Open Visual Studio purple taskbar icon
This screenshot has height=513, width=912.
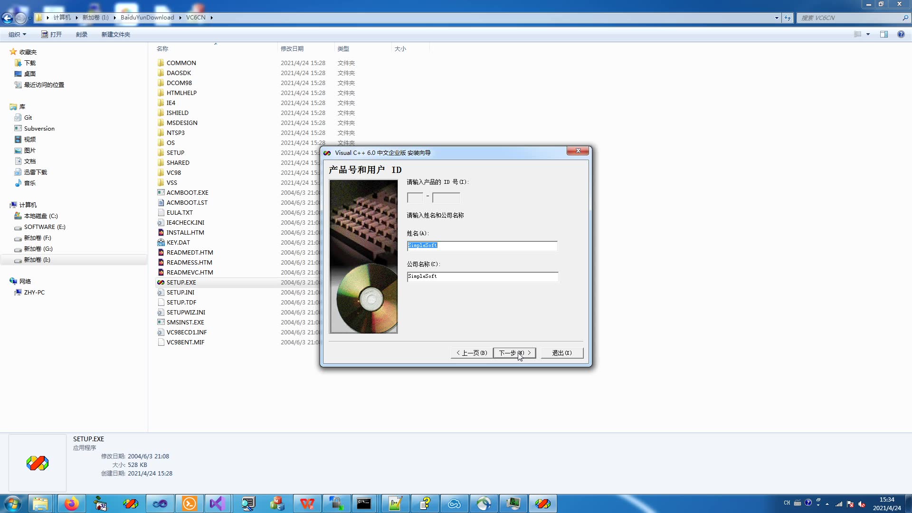tap(217, 503)
